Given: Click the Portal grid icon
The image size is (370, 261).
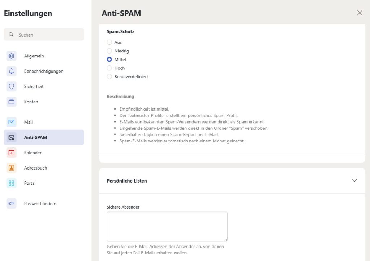Looking at the screenshot, I should (12, 183).
